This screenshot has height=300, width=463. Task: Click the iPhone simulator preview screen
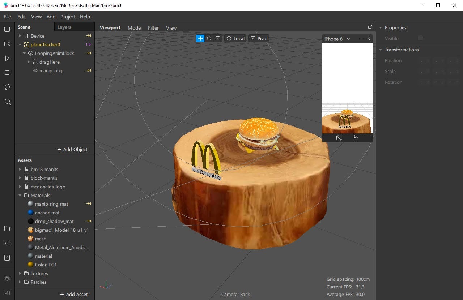coord(347,88)
